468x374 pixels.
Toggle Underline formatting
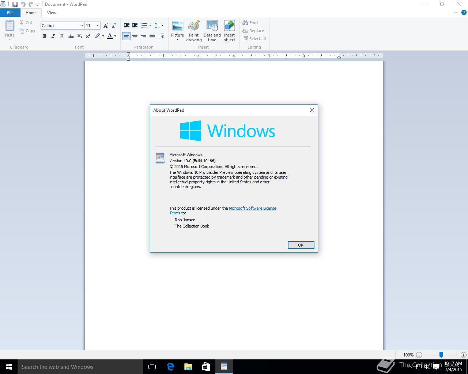tap(62, 36)
